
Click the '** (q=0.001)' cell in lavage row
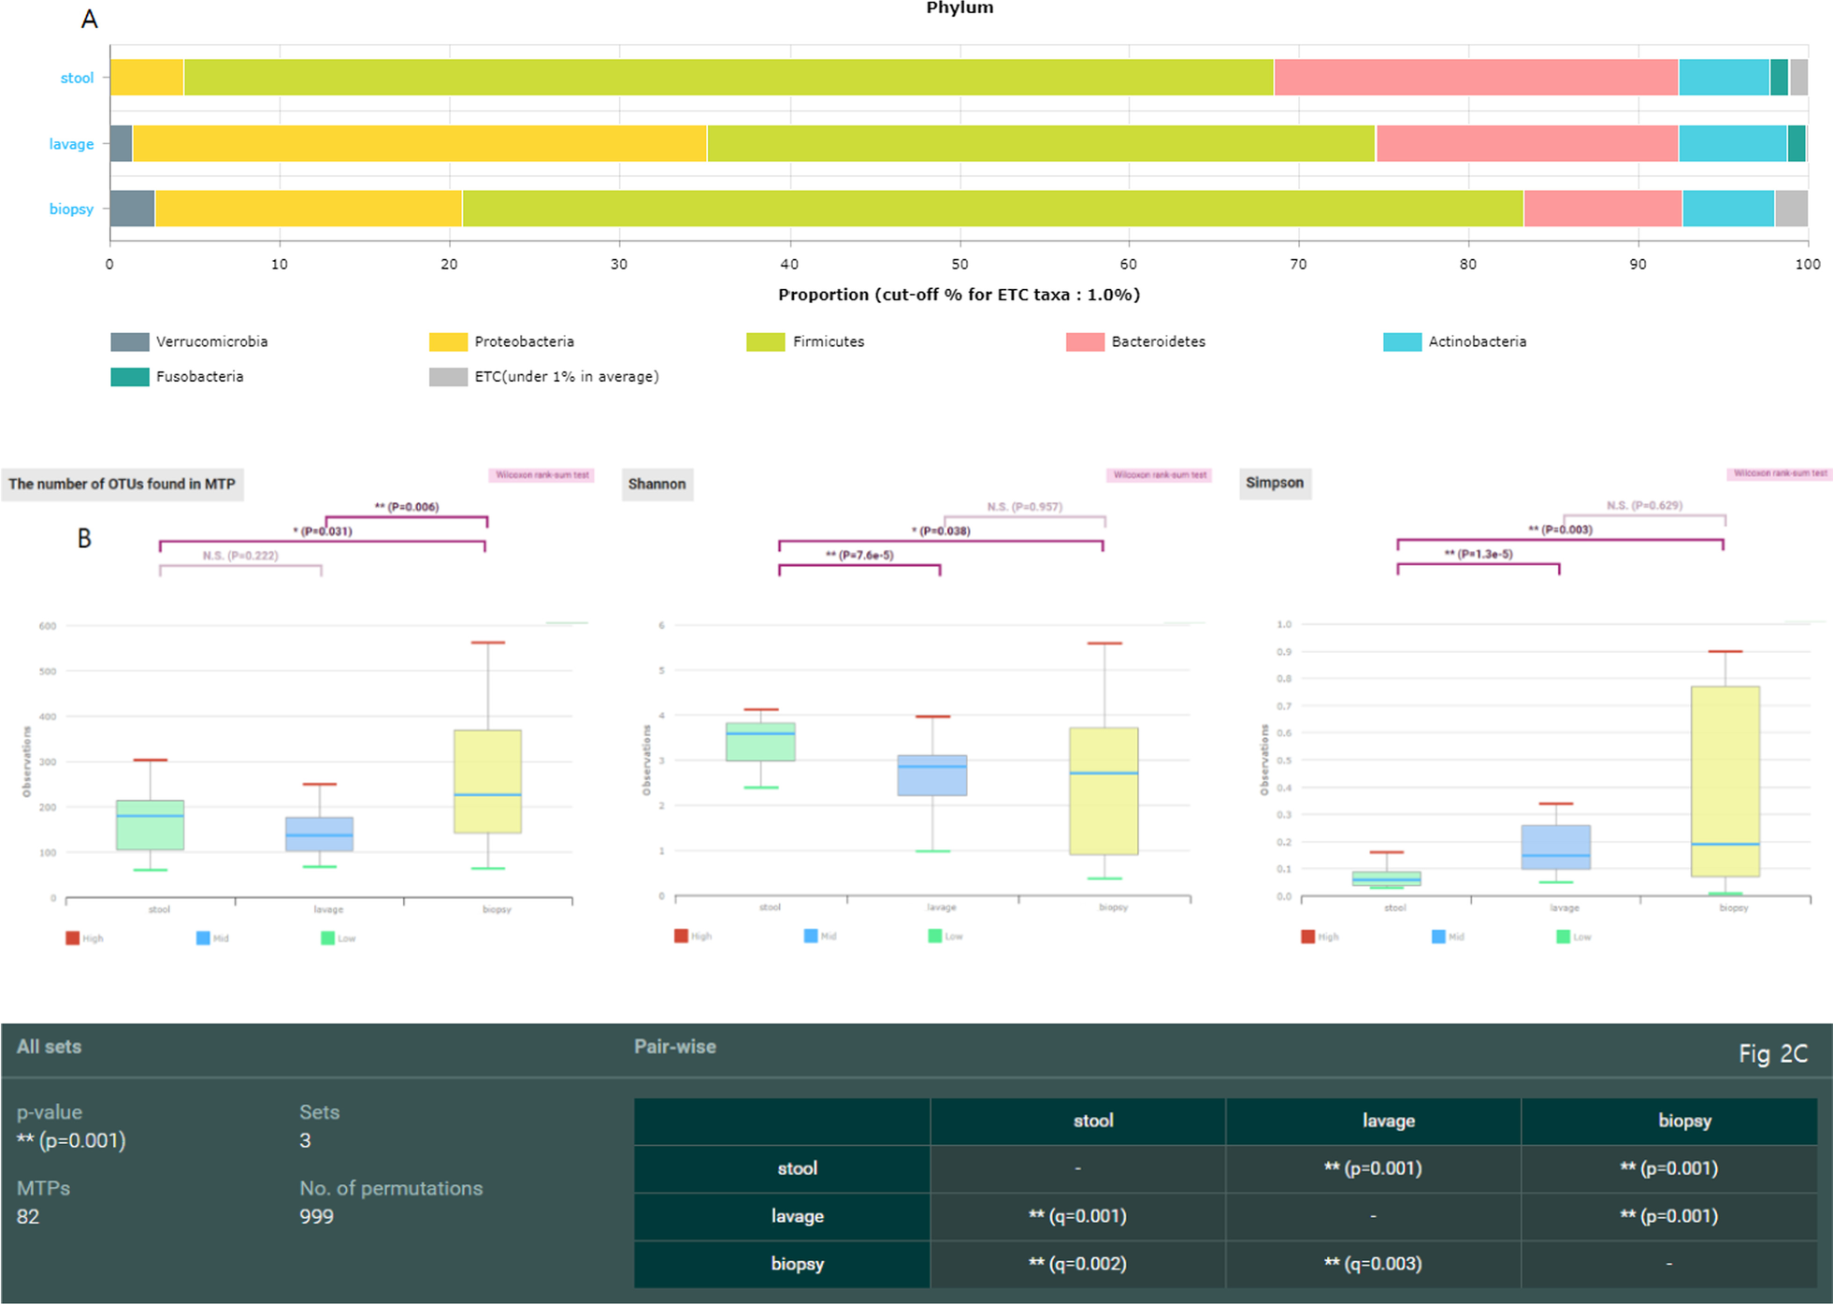coord(1078,1216)
